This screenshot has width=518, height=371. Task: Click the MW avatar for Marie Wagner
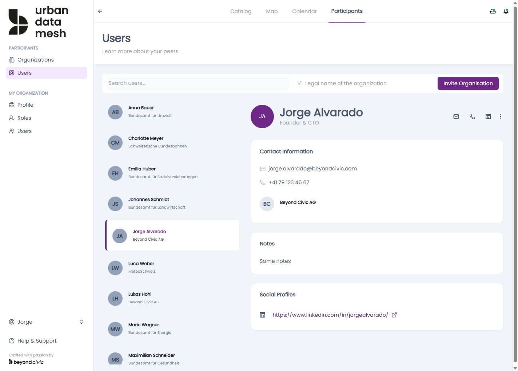coord(115,329)
